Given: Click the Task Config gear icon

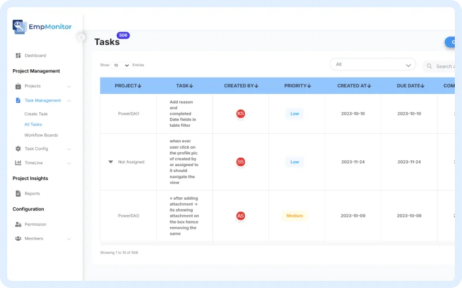Looking at the screenshot, I should (x=18, y=149).
